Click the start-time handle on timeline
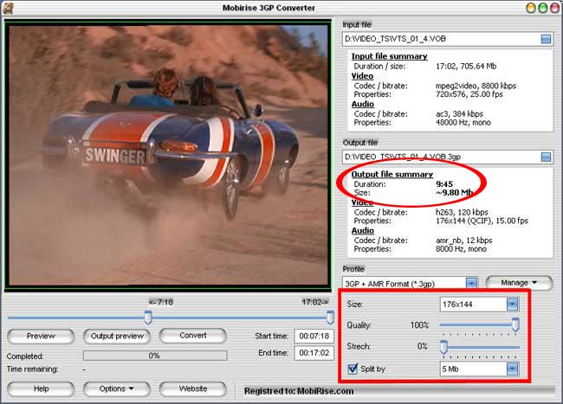Image resolution: width=563 pixels, height=404 pixels. (148, 317)
